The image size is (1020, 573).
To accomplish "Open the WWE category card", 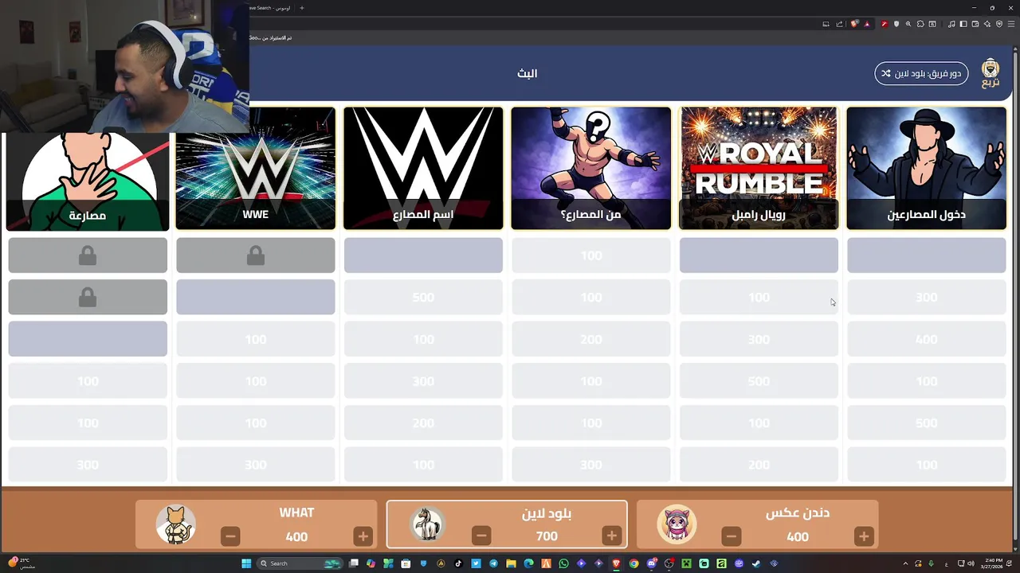I will [x=255, y=168].
